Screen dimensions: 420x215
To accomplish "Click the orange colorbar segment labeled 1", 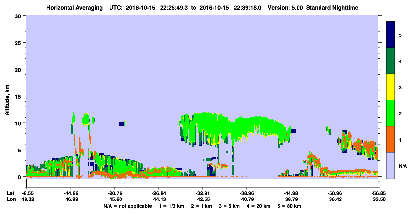I will tap(391, 139).
